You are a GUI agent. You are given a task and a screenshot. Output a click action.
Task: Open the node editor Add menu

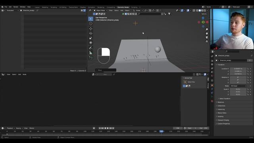tap(19, 74)
